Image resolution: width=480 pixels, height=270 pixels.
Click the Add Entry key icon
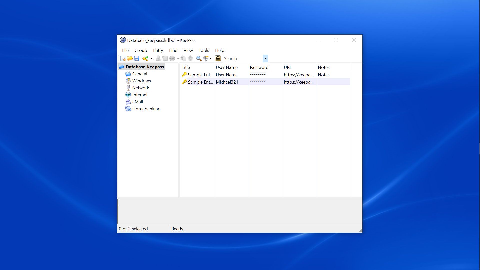[145, 58]
